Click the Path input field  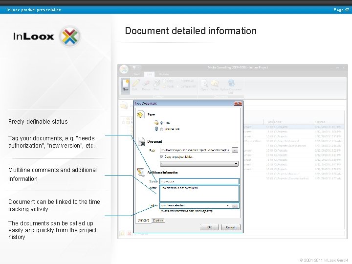pyautogui.click(x=195, y=150)
